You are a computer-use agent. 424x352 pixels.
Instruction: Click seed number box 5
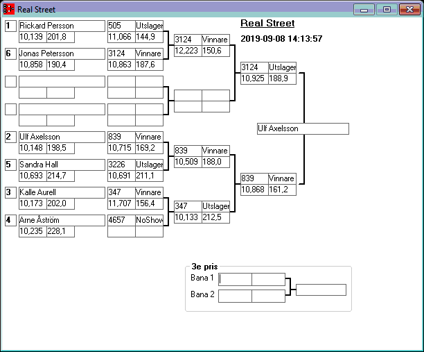[x=10, y=165]
